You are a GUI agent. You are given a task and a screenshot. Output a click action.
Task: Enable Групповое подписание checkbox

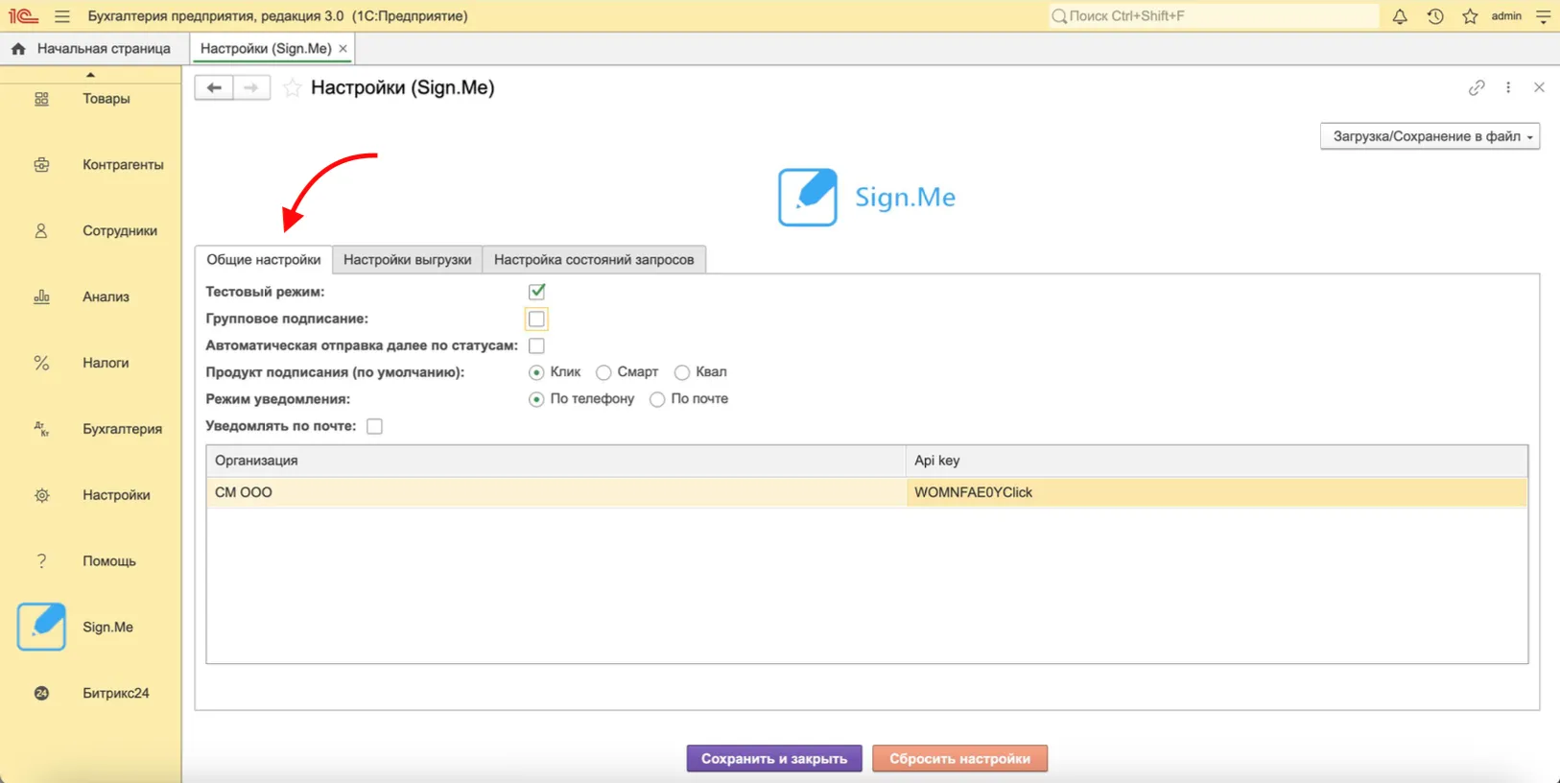pyautogui.click(x=536, y=319)
